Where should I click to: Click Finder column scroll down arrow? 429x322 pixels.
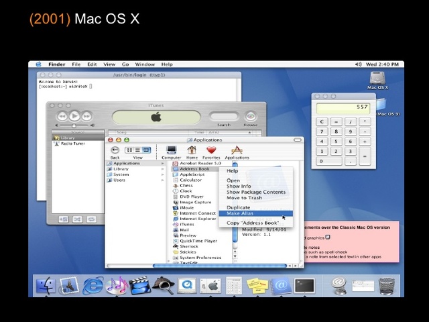point(235,256)
